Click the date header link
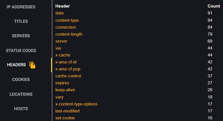This screenshot has width=223, height=121. click(59, 13)
